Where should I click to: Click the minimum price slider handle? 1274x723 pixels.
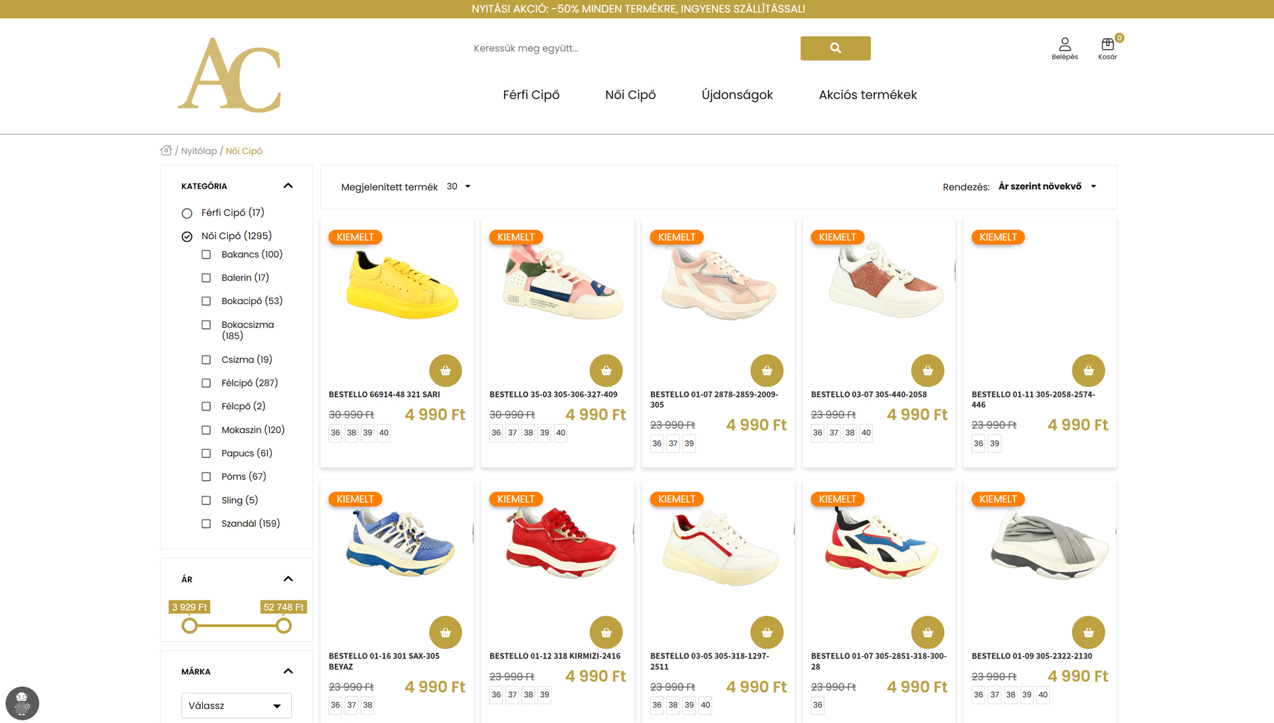[x=189, y=625]
